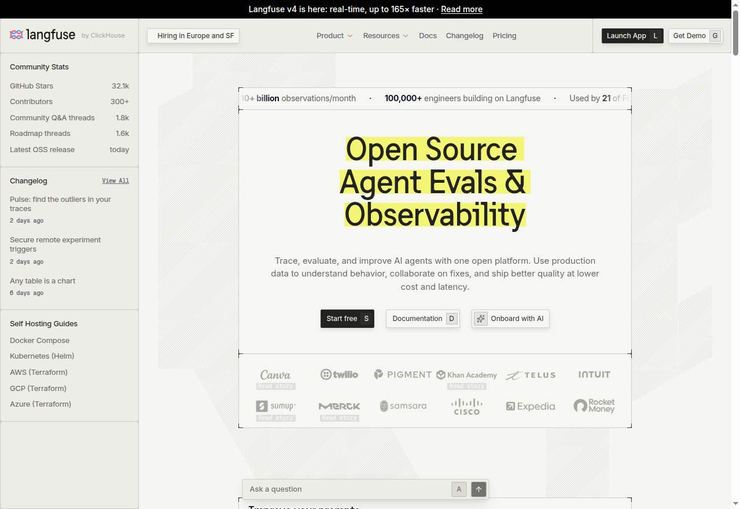Open Latest OSS release row
The height and width of the screenshot is (509, 740).
tap(69, 150)
